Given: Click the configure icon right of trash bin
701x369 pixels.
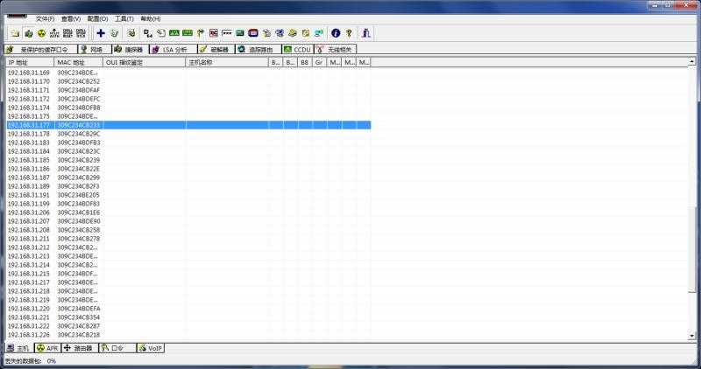Looking at the screenshot, I should point(131,33).
